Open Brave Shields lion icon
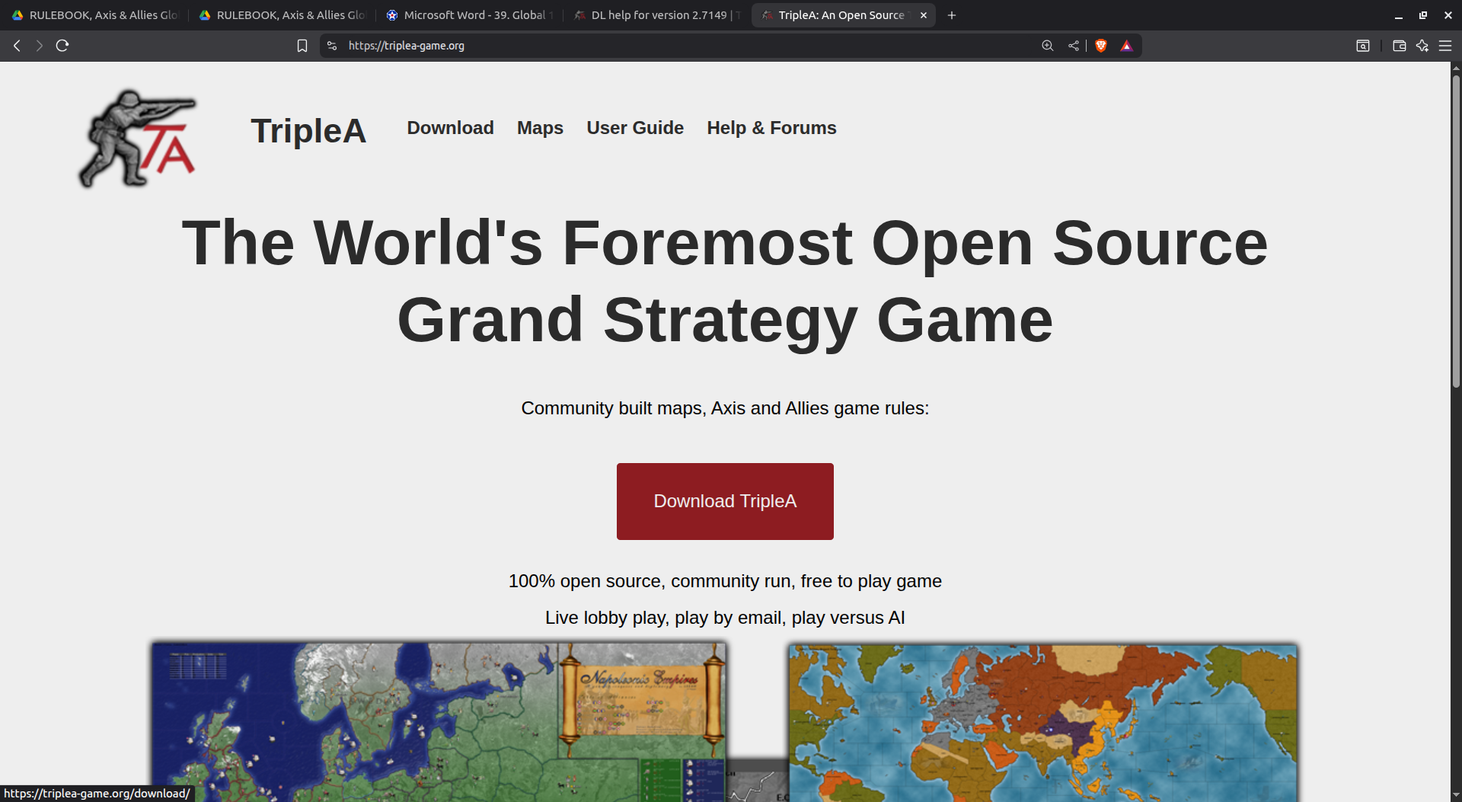The width and height of the screenshot is (1462, 802). pyautogui.click(x=1101, y=46)
